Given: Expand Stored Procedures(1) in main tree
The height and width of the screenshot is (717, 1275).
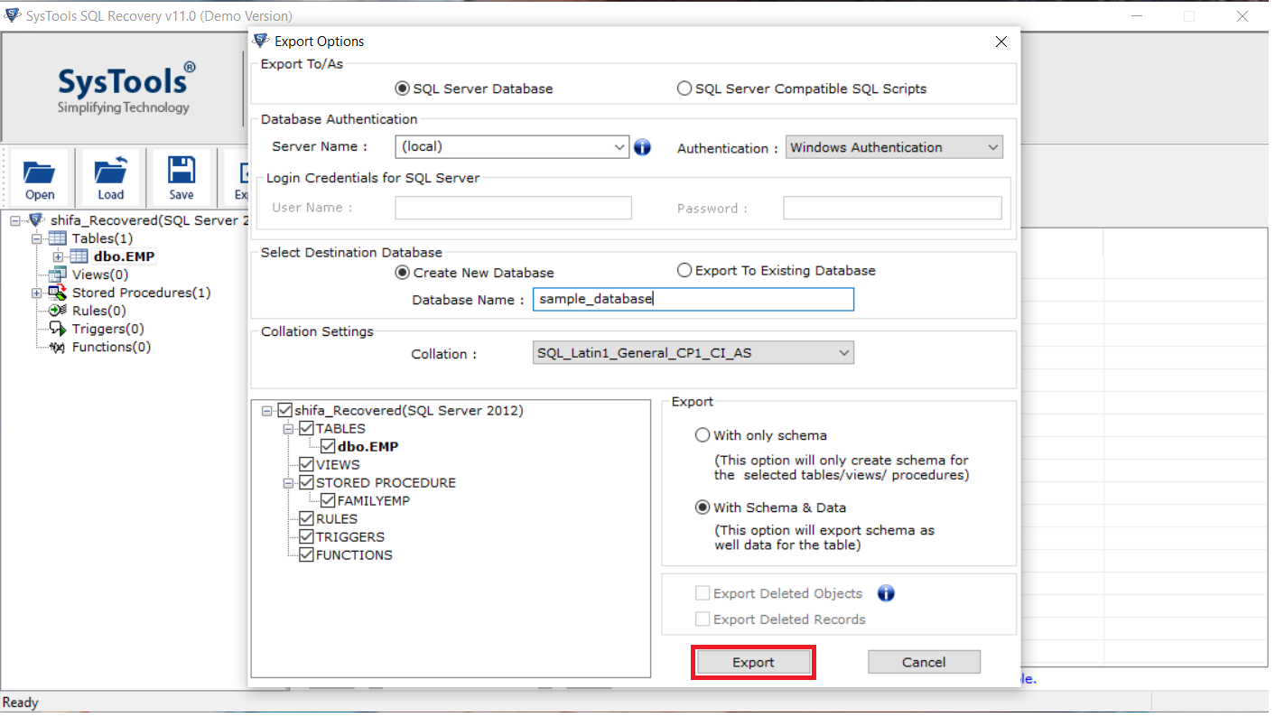Looking at the screenshot, I should pyautogui.click(x=37, y=293).
